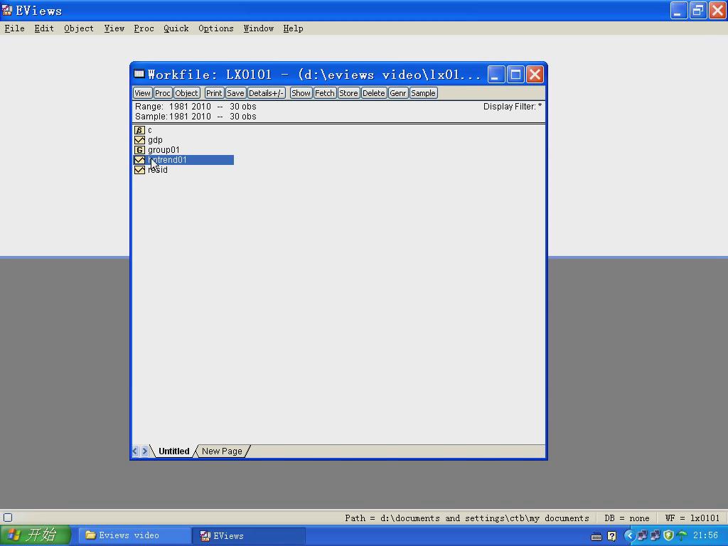Select the coefficient vector c icon

point(139,130)
